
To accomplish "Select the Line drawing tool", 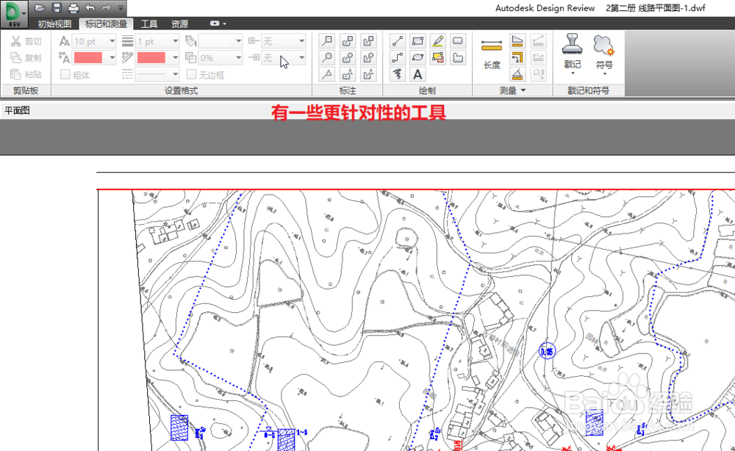I will pyautogui.click(x=398, y=41).
